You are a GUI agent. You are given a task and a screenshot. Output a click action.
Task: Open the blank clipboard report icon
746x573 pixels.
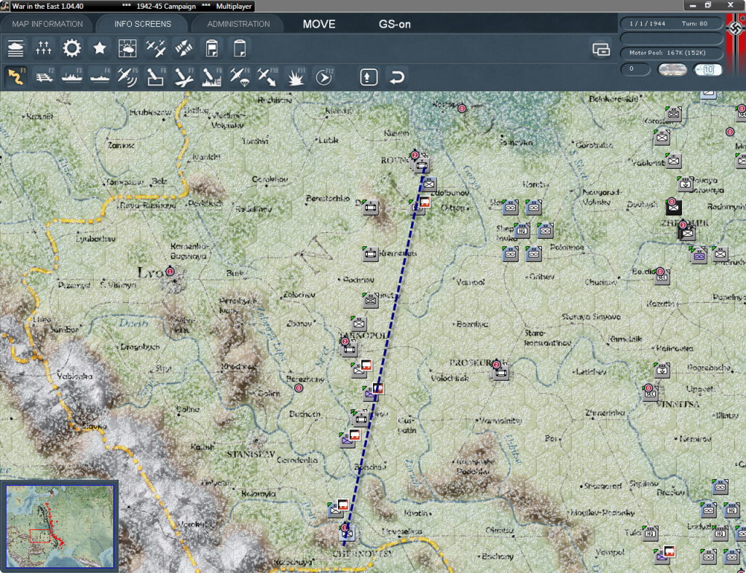pos(240,48)
